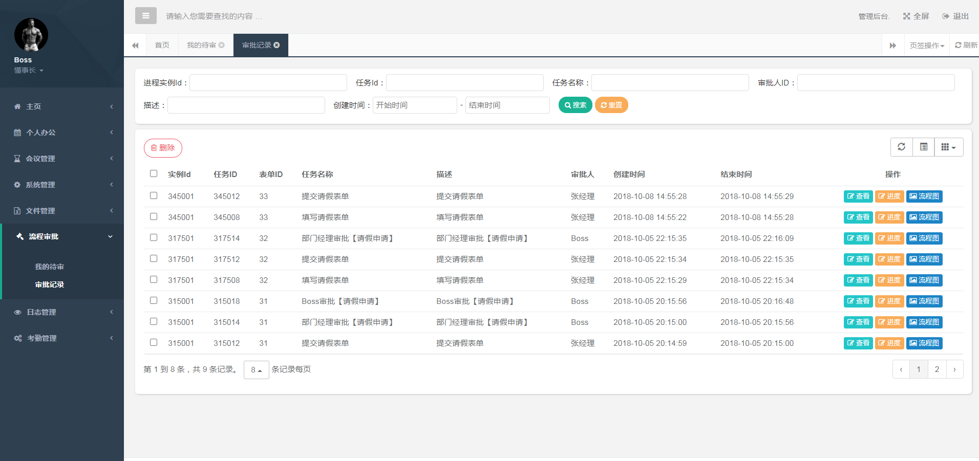
Task: Click the green 搜索 search button
Action: [575, 105]
